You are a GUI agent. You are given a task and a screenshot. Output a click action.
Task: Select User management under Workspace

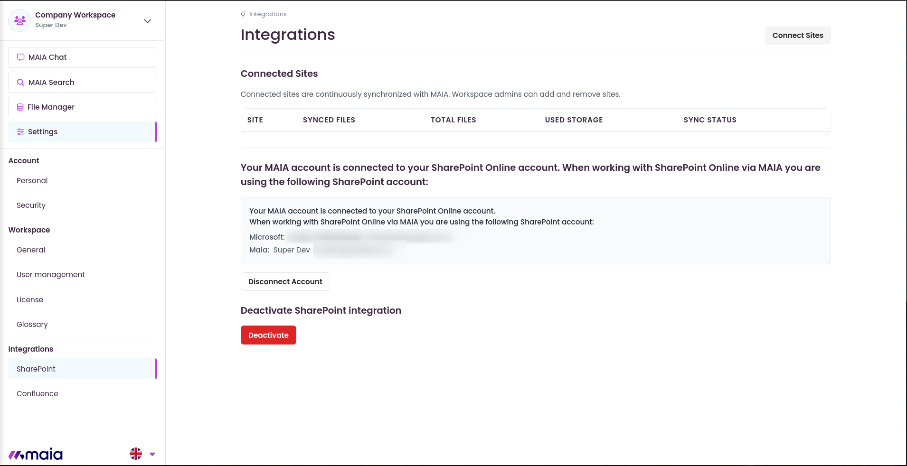point(51,274)
